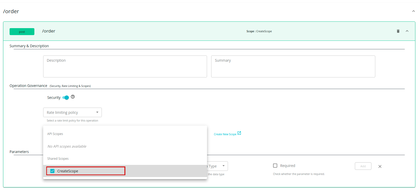Delete the post /order operation with trash icon
Viewport: 420px width, 192px height.
(398, 31)
